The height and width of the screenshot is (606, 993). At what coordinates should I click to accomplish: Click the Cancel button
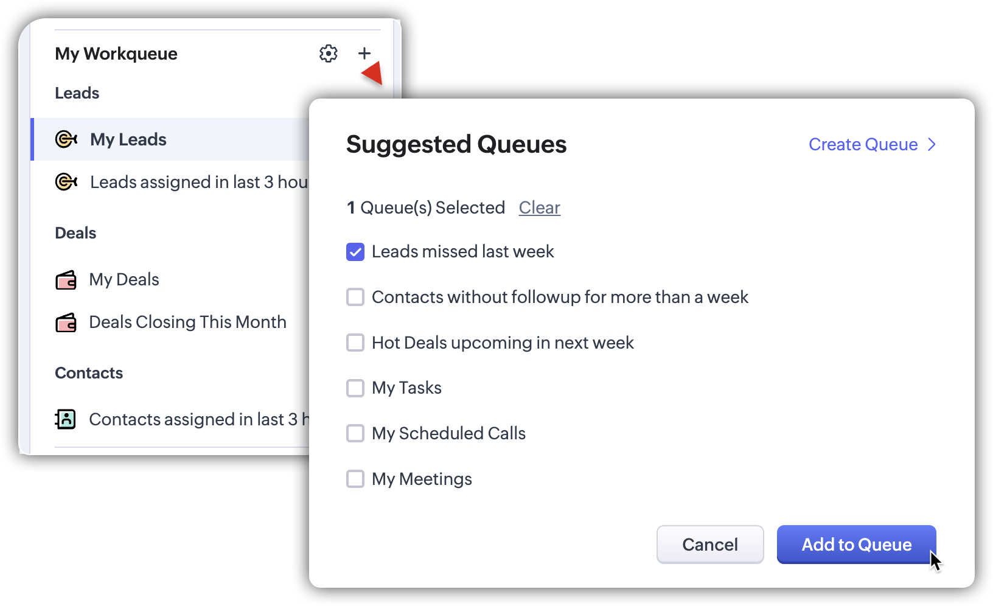tap(709, 545)
